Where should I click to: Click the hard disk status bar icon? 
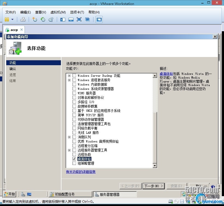coord(171,202)
